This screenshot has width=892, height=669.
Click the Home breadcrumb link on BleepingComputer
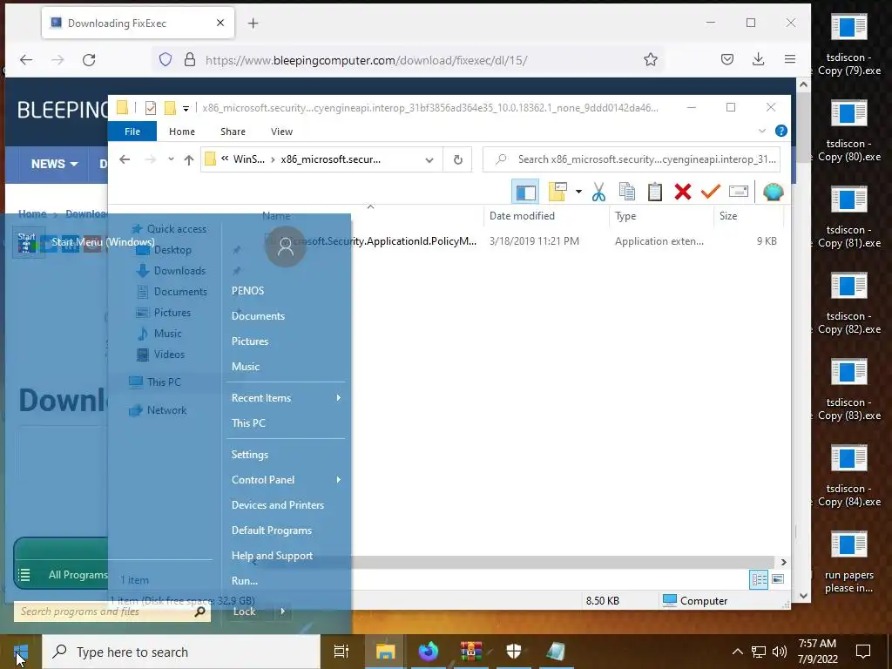click(32, 214)
